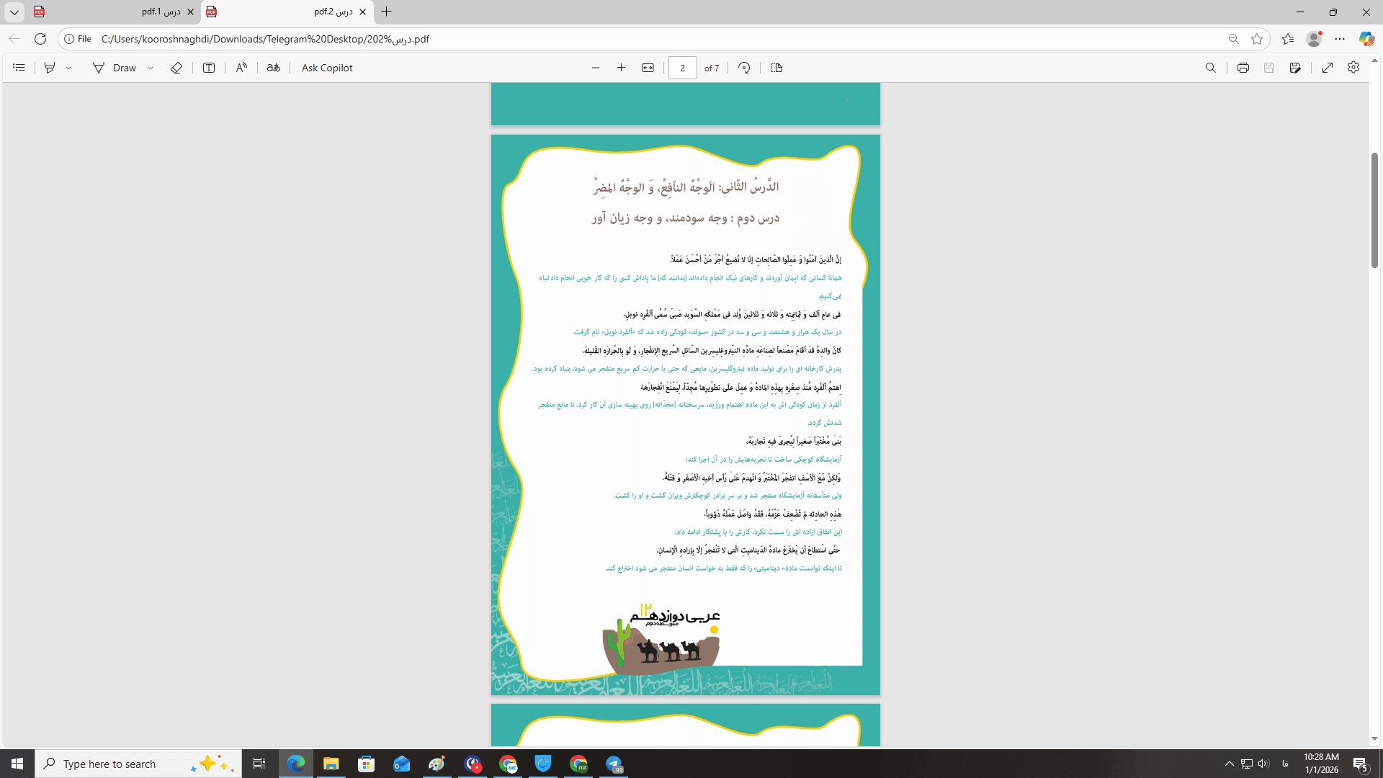Toggle fit to width view
The image size is (1383, 778).
(648, 68)
